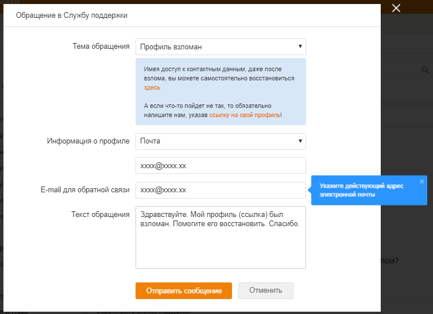The height and width of the screenshot is (314, 433).
Task: Expand the 'Почта' profile info dropdown
Action: point(221,141)
